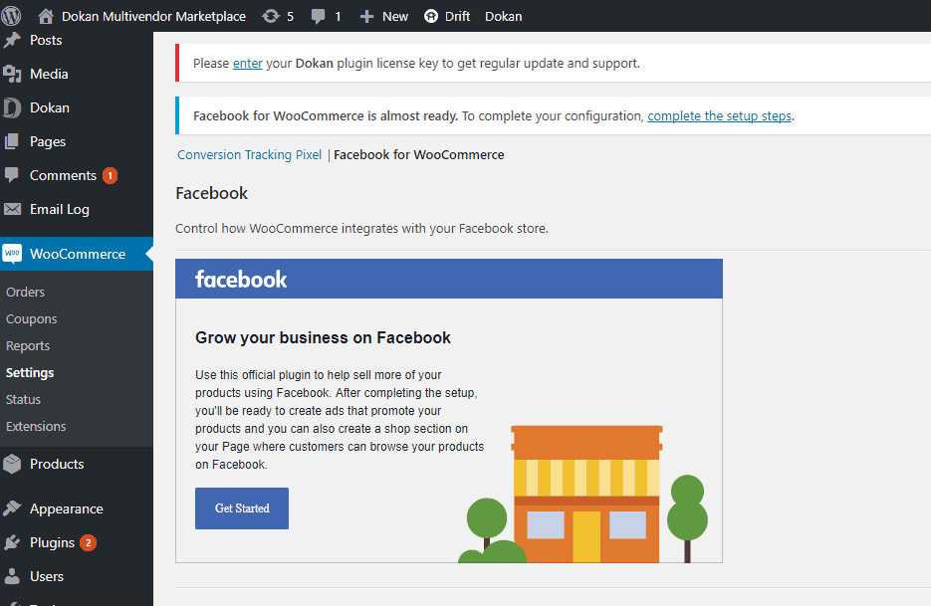Open WooCommerce Reports submenu
Image resolution: width=931 pixels, height=606 pixels.
28,346
